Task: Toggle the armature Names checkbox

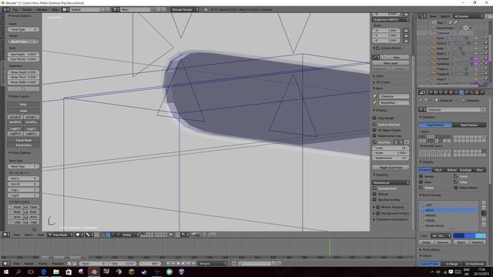Action: click(x=421, y=176)
